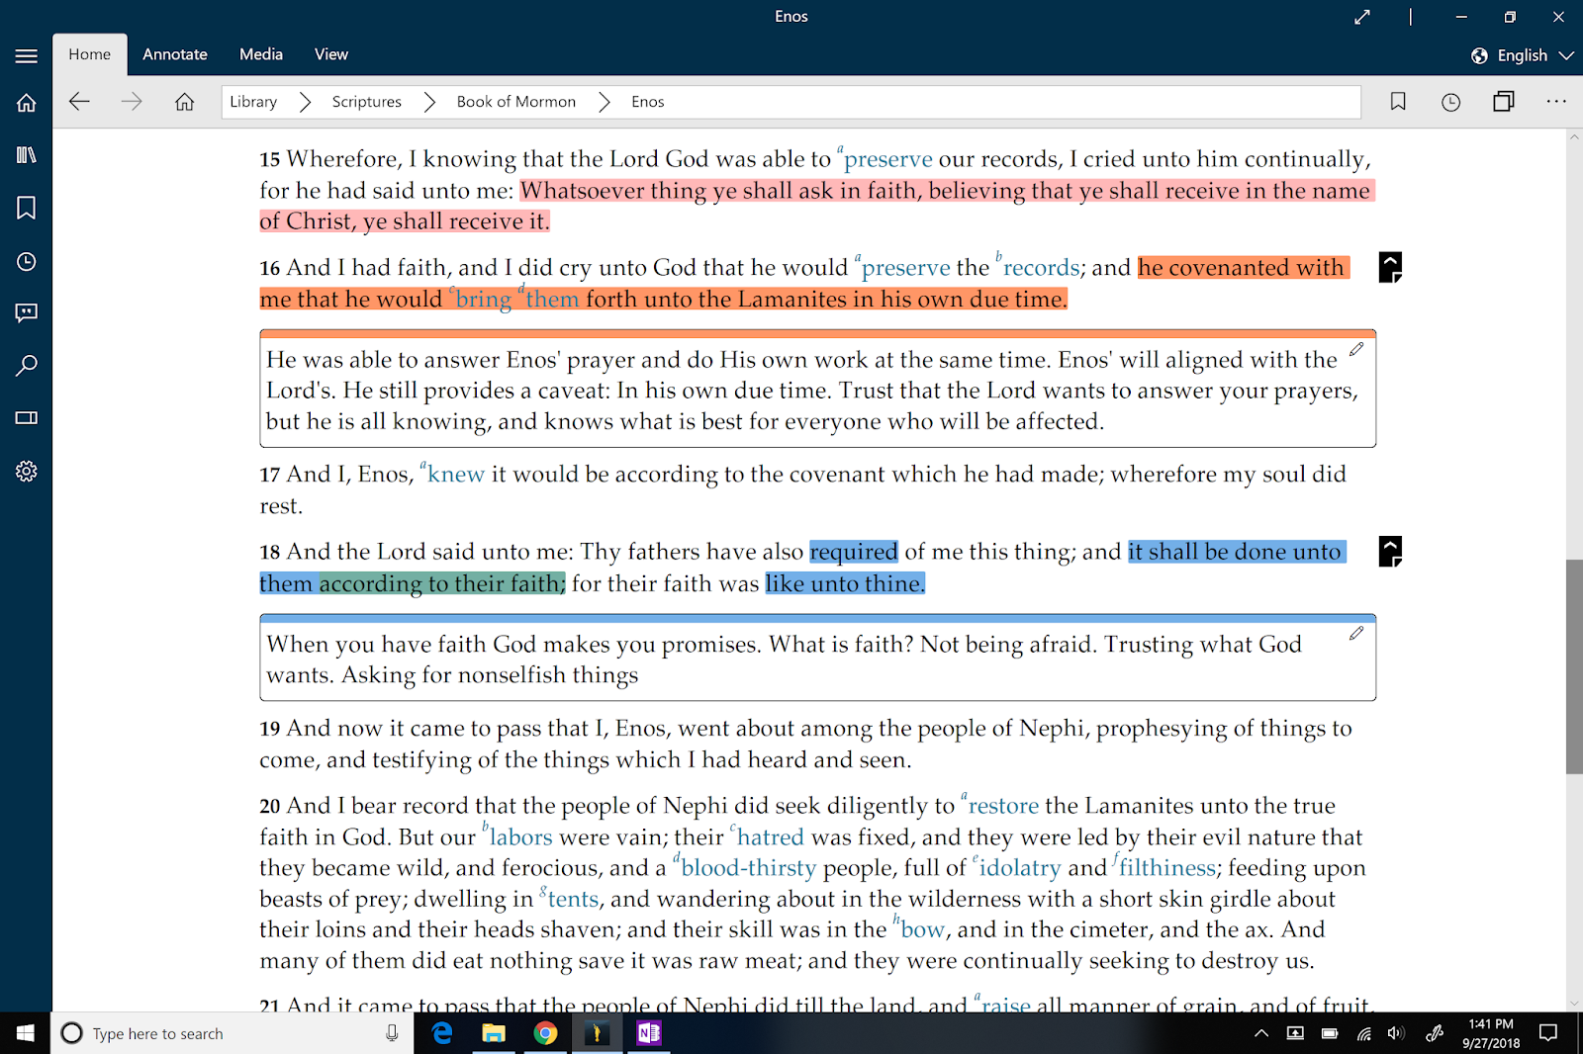Viewport: 1583px width, 1054px height.
Task: Click the note marker beside verse 18
Action: point(1390,551)
